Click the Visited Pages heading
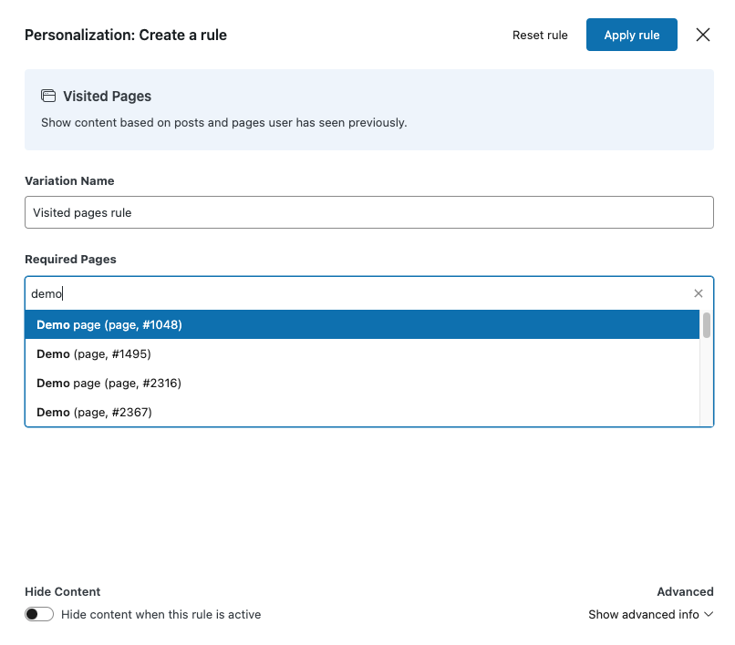This screenshot has width=735, height=645. pyautogui.click(x=107, y=97)
